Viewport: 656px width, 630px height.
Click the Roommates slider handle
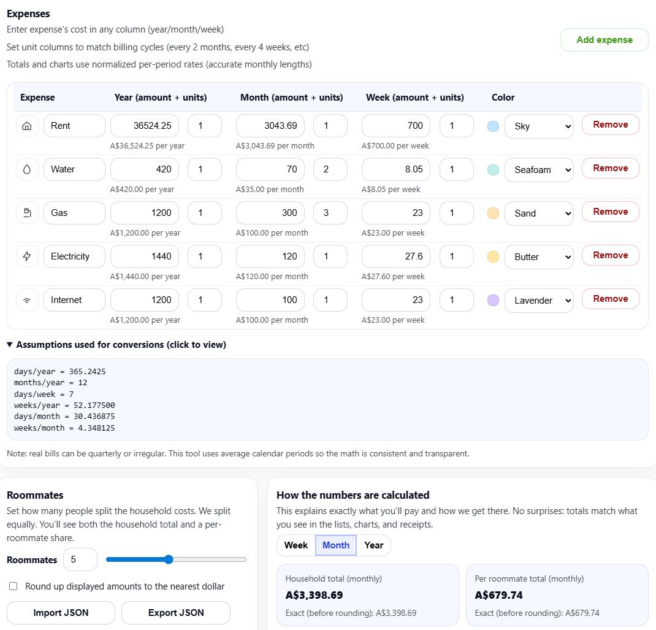tap(169, 559)
